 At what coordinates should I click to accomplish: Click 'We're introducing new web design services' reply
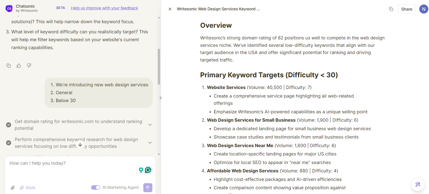102,85
